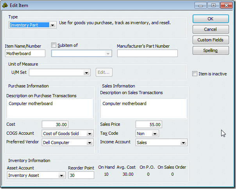The width and height of the screenshot is (236, 189).
Task: Click the Sales Information group label
Action: pyautogui.click(x=118, y=86)
